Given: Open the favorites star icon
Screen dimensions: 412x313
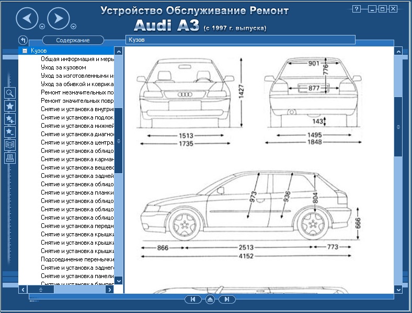Looking at the screenshot, I should click(10, 106).
